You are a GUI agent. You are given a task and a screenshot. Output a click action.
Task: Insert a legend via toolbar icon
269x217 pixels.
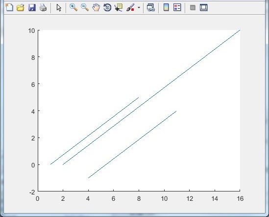pyautogui.click(x=177, y=7)
